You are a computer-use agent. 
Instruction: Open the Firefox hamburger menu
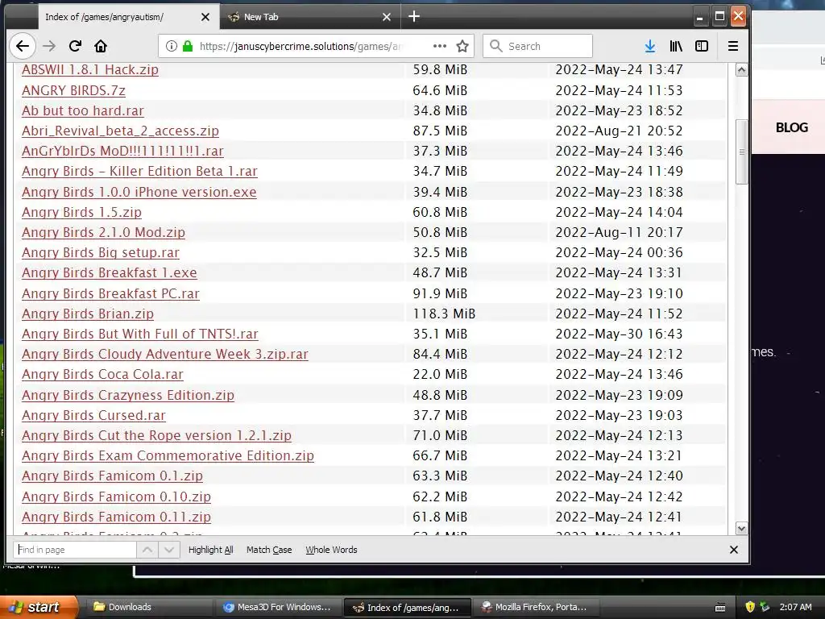(733, 46)
